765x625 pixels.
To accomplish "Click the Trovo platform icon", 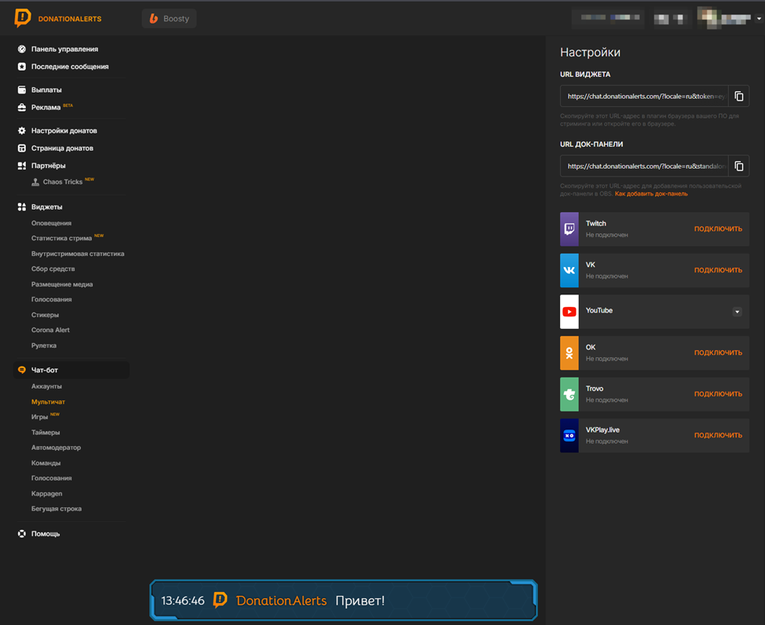I will pyautogui.click(x=569, y=394).
